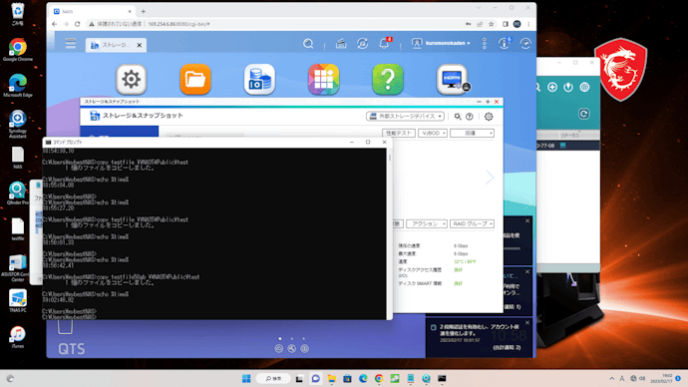Launch the Control Panel gear app icon
The height and width of the screenshot is (387, 688).
click(132, 80)
